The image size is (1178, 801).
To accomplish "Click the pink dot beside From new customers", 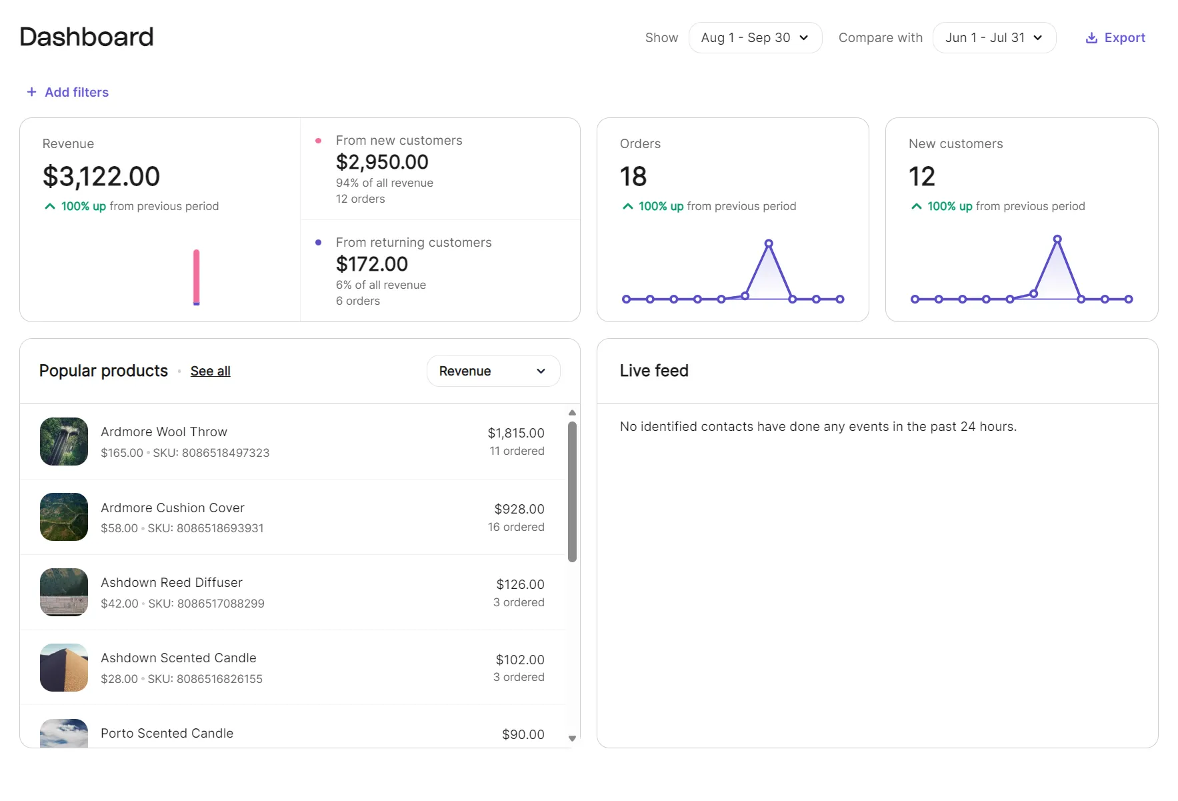I will click(x=319, y=141).
